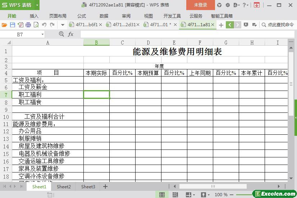Open the 智能工具箱 ribbon tab
The width and height of the screenshot is (297, 198).
pos(222,16)
